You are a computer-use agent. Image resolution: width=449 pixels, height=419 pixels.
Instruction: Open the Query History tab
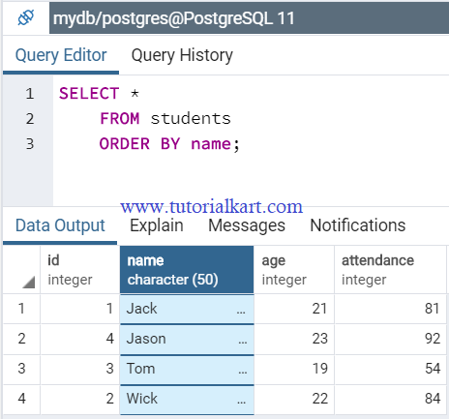coord(182,55)
